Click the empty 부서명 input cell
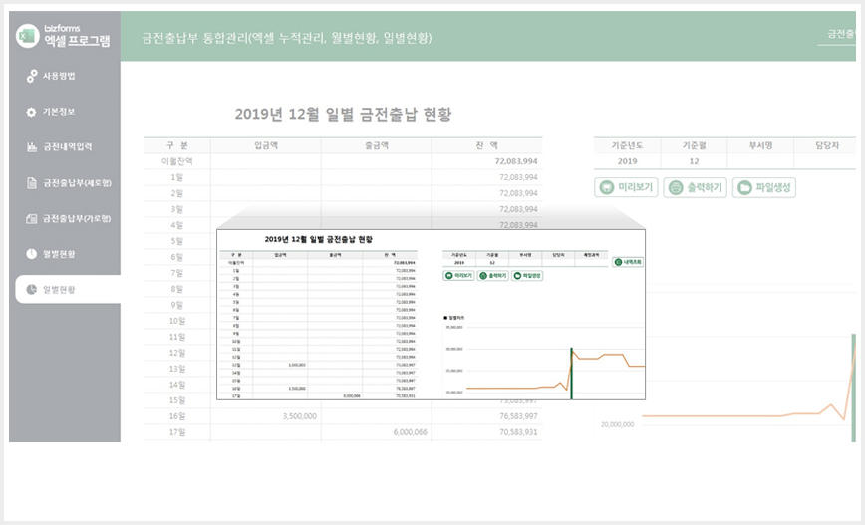This screenshot has width=865, height=525. point(760,161)
